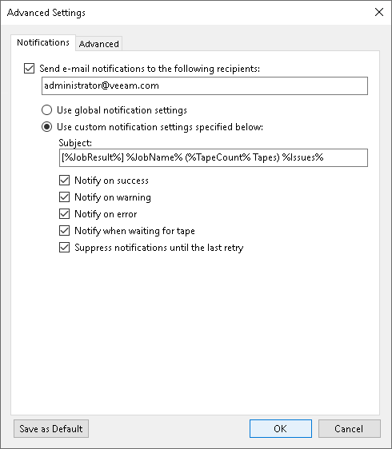Screen dimensions: 392x449
Task: Click the Cancel button
Action: pyautogui.click(x=349, y=429)
